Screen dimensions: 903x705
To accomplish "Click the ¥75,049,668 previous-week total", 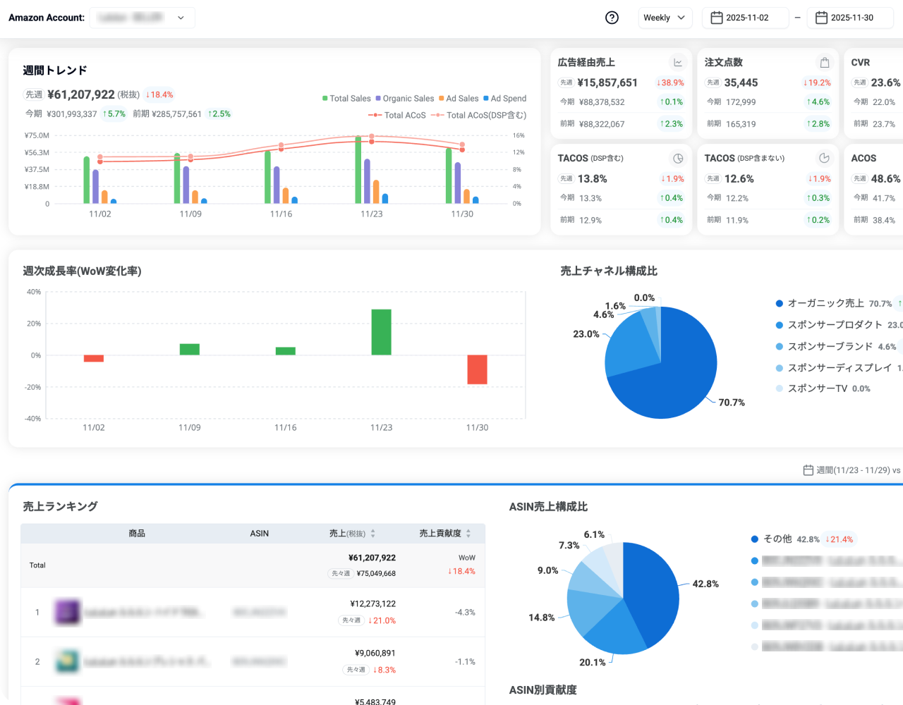I will [376, 574].
